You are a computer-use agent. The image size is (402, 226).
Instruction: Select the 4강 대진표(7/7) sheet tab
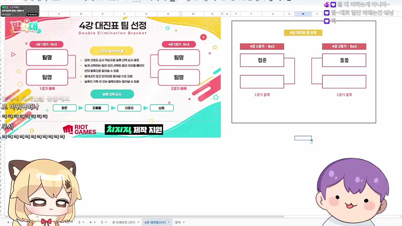point(155,222)
